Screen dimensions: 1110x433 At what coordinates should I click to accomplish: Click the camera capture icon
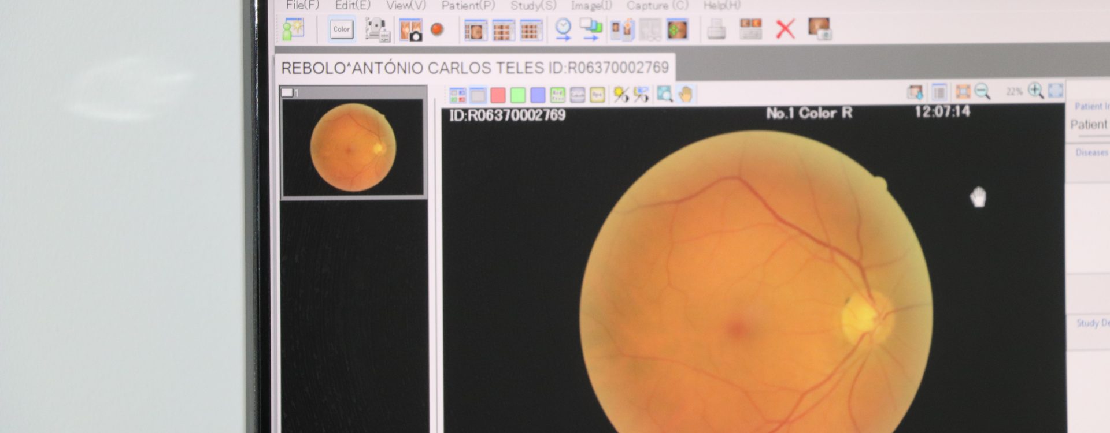[x=410, y=30]
